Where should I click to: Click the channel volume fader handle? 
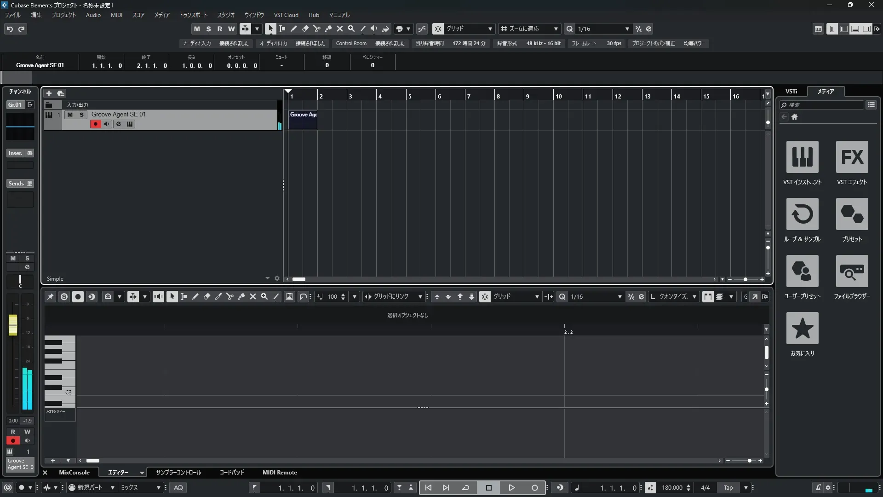click(13, 325)
